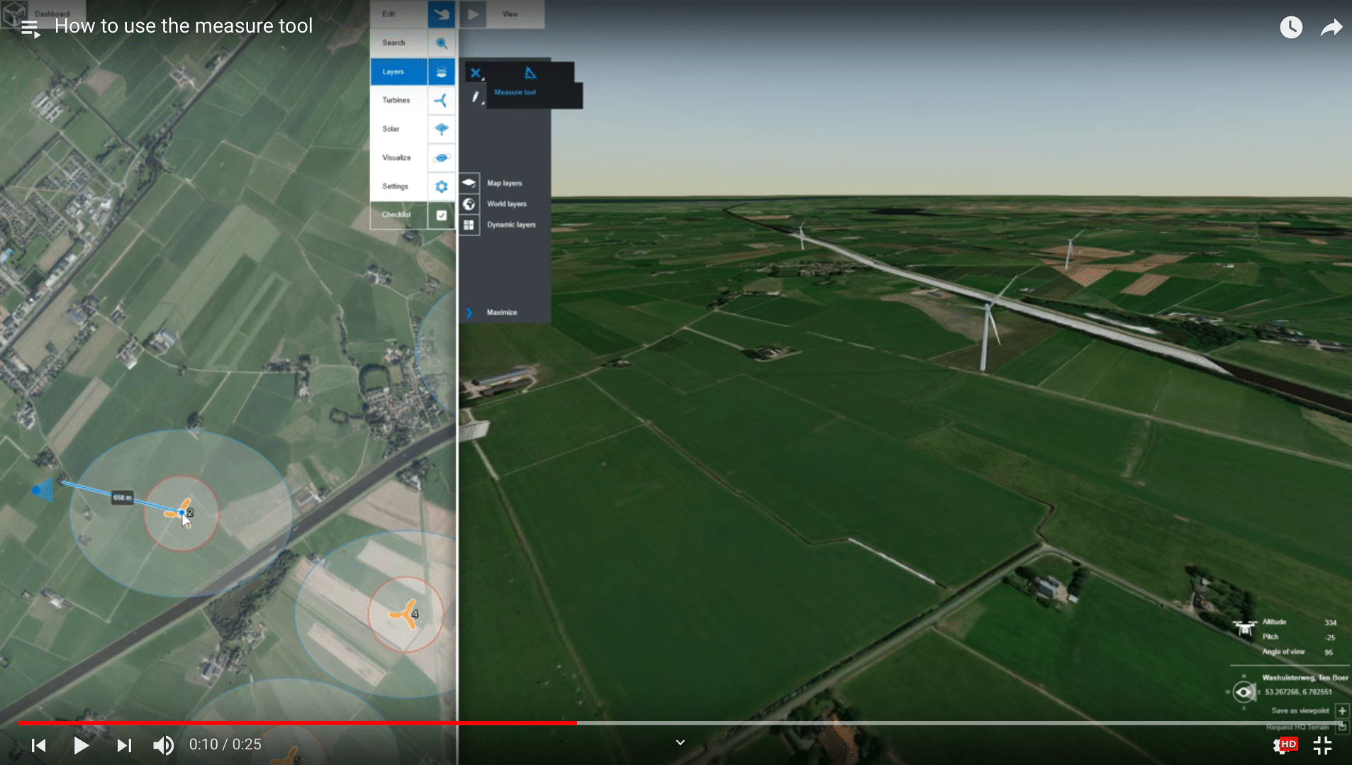Image resolution: width=1352 pixels, height=765 pixels.
Task: Click the Dynamic layers label
Action: tap(511, 225)
